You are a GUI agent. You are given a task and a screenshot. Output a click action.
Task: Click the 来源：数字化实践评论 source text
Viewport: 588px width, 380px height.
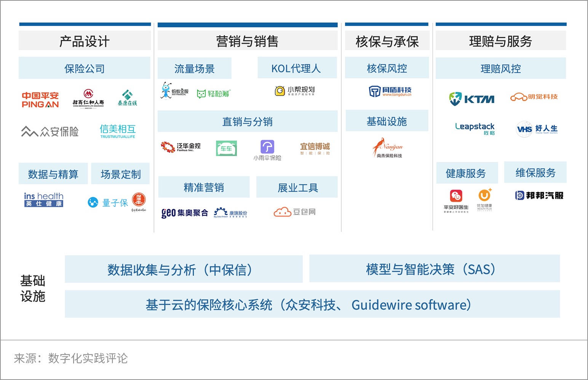pos(71,358)
